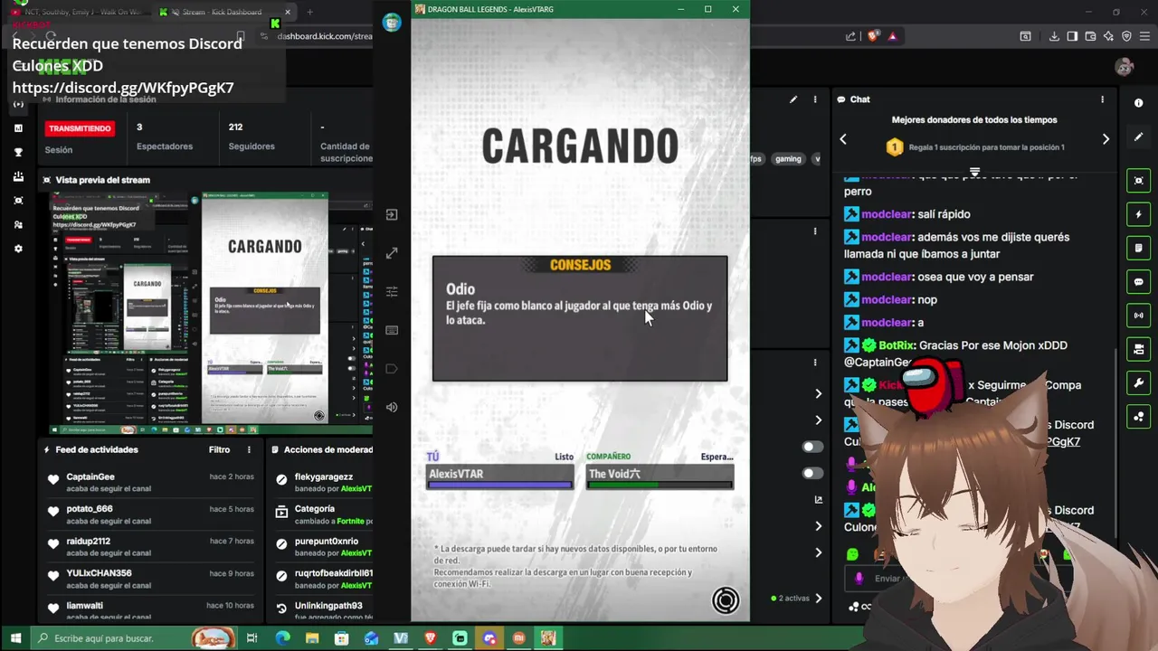Click CaptainGee follower entry in feed
This screenshot has width=1158, height=651.
152,483
